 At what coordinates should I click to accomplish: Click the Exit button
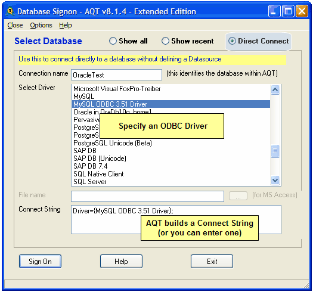click(x=212, y=261)
